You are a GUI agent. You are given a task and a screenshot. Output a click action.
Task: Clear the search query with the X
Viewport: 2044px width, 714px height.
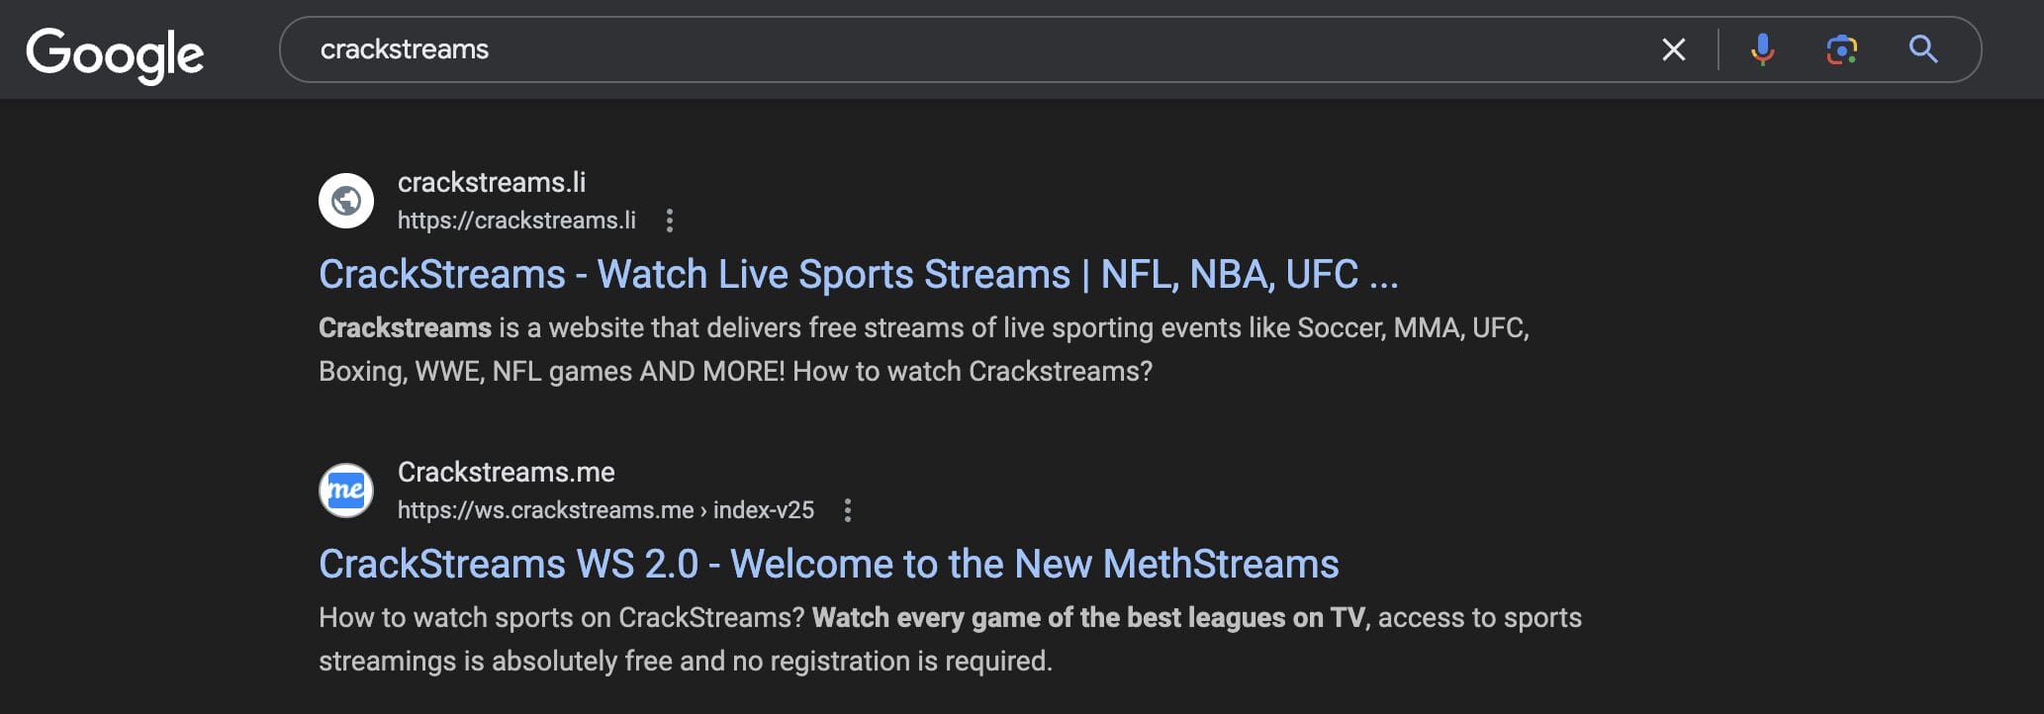click(1673, 49)
